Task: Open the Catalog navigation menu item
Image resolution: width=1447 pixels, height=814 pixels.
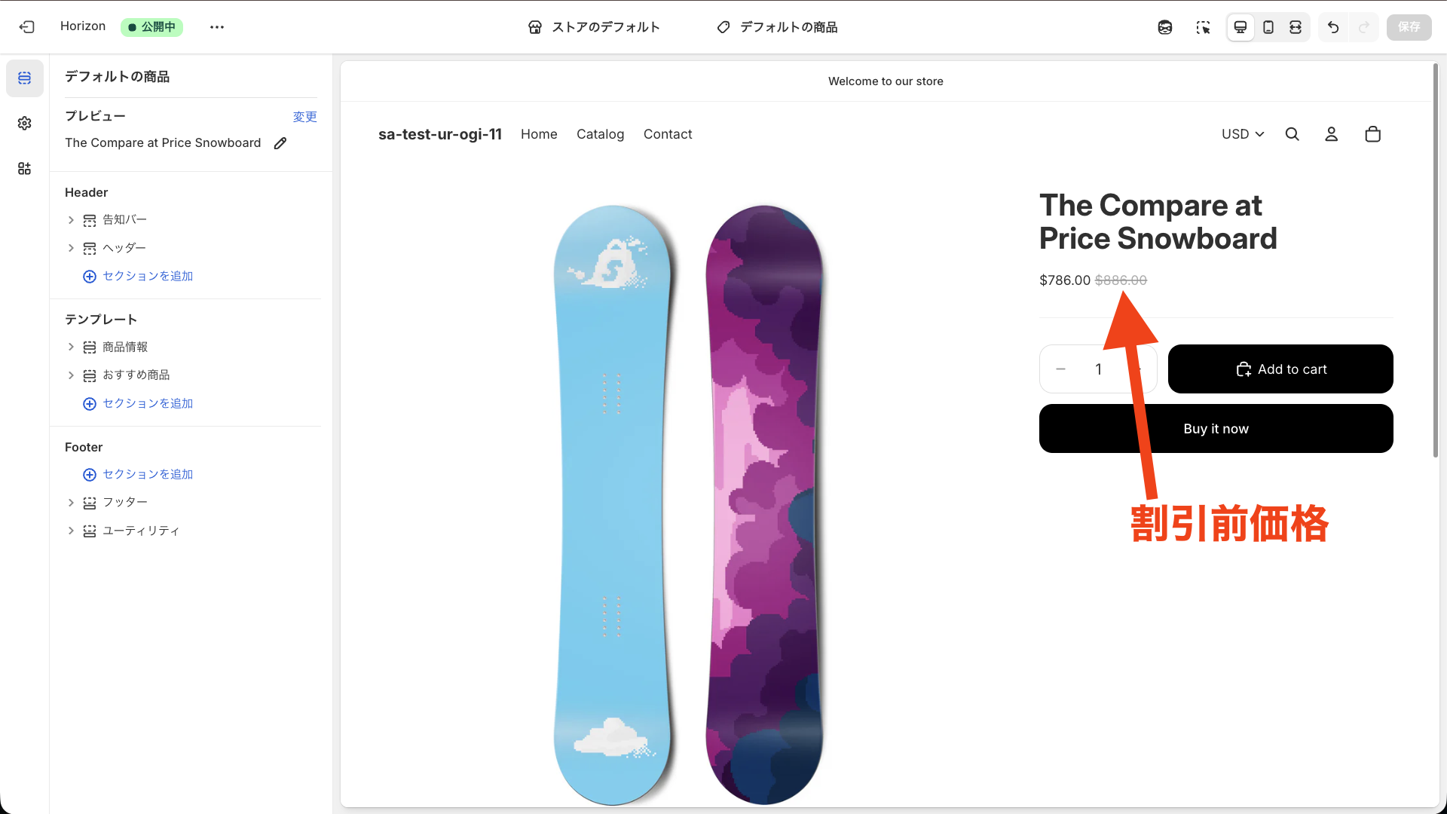Action: pos(600,133)
